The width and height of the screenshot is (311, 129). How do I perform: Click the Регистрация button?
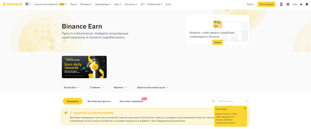tap(266, 4)
